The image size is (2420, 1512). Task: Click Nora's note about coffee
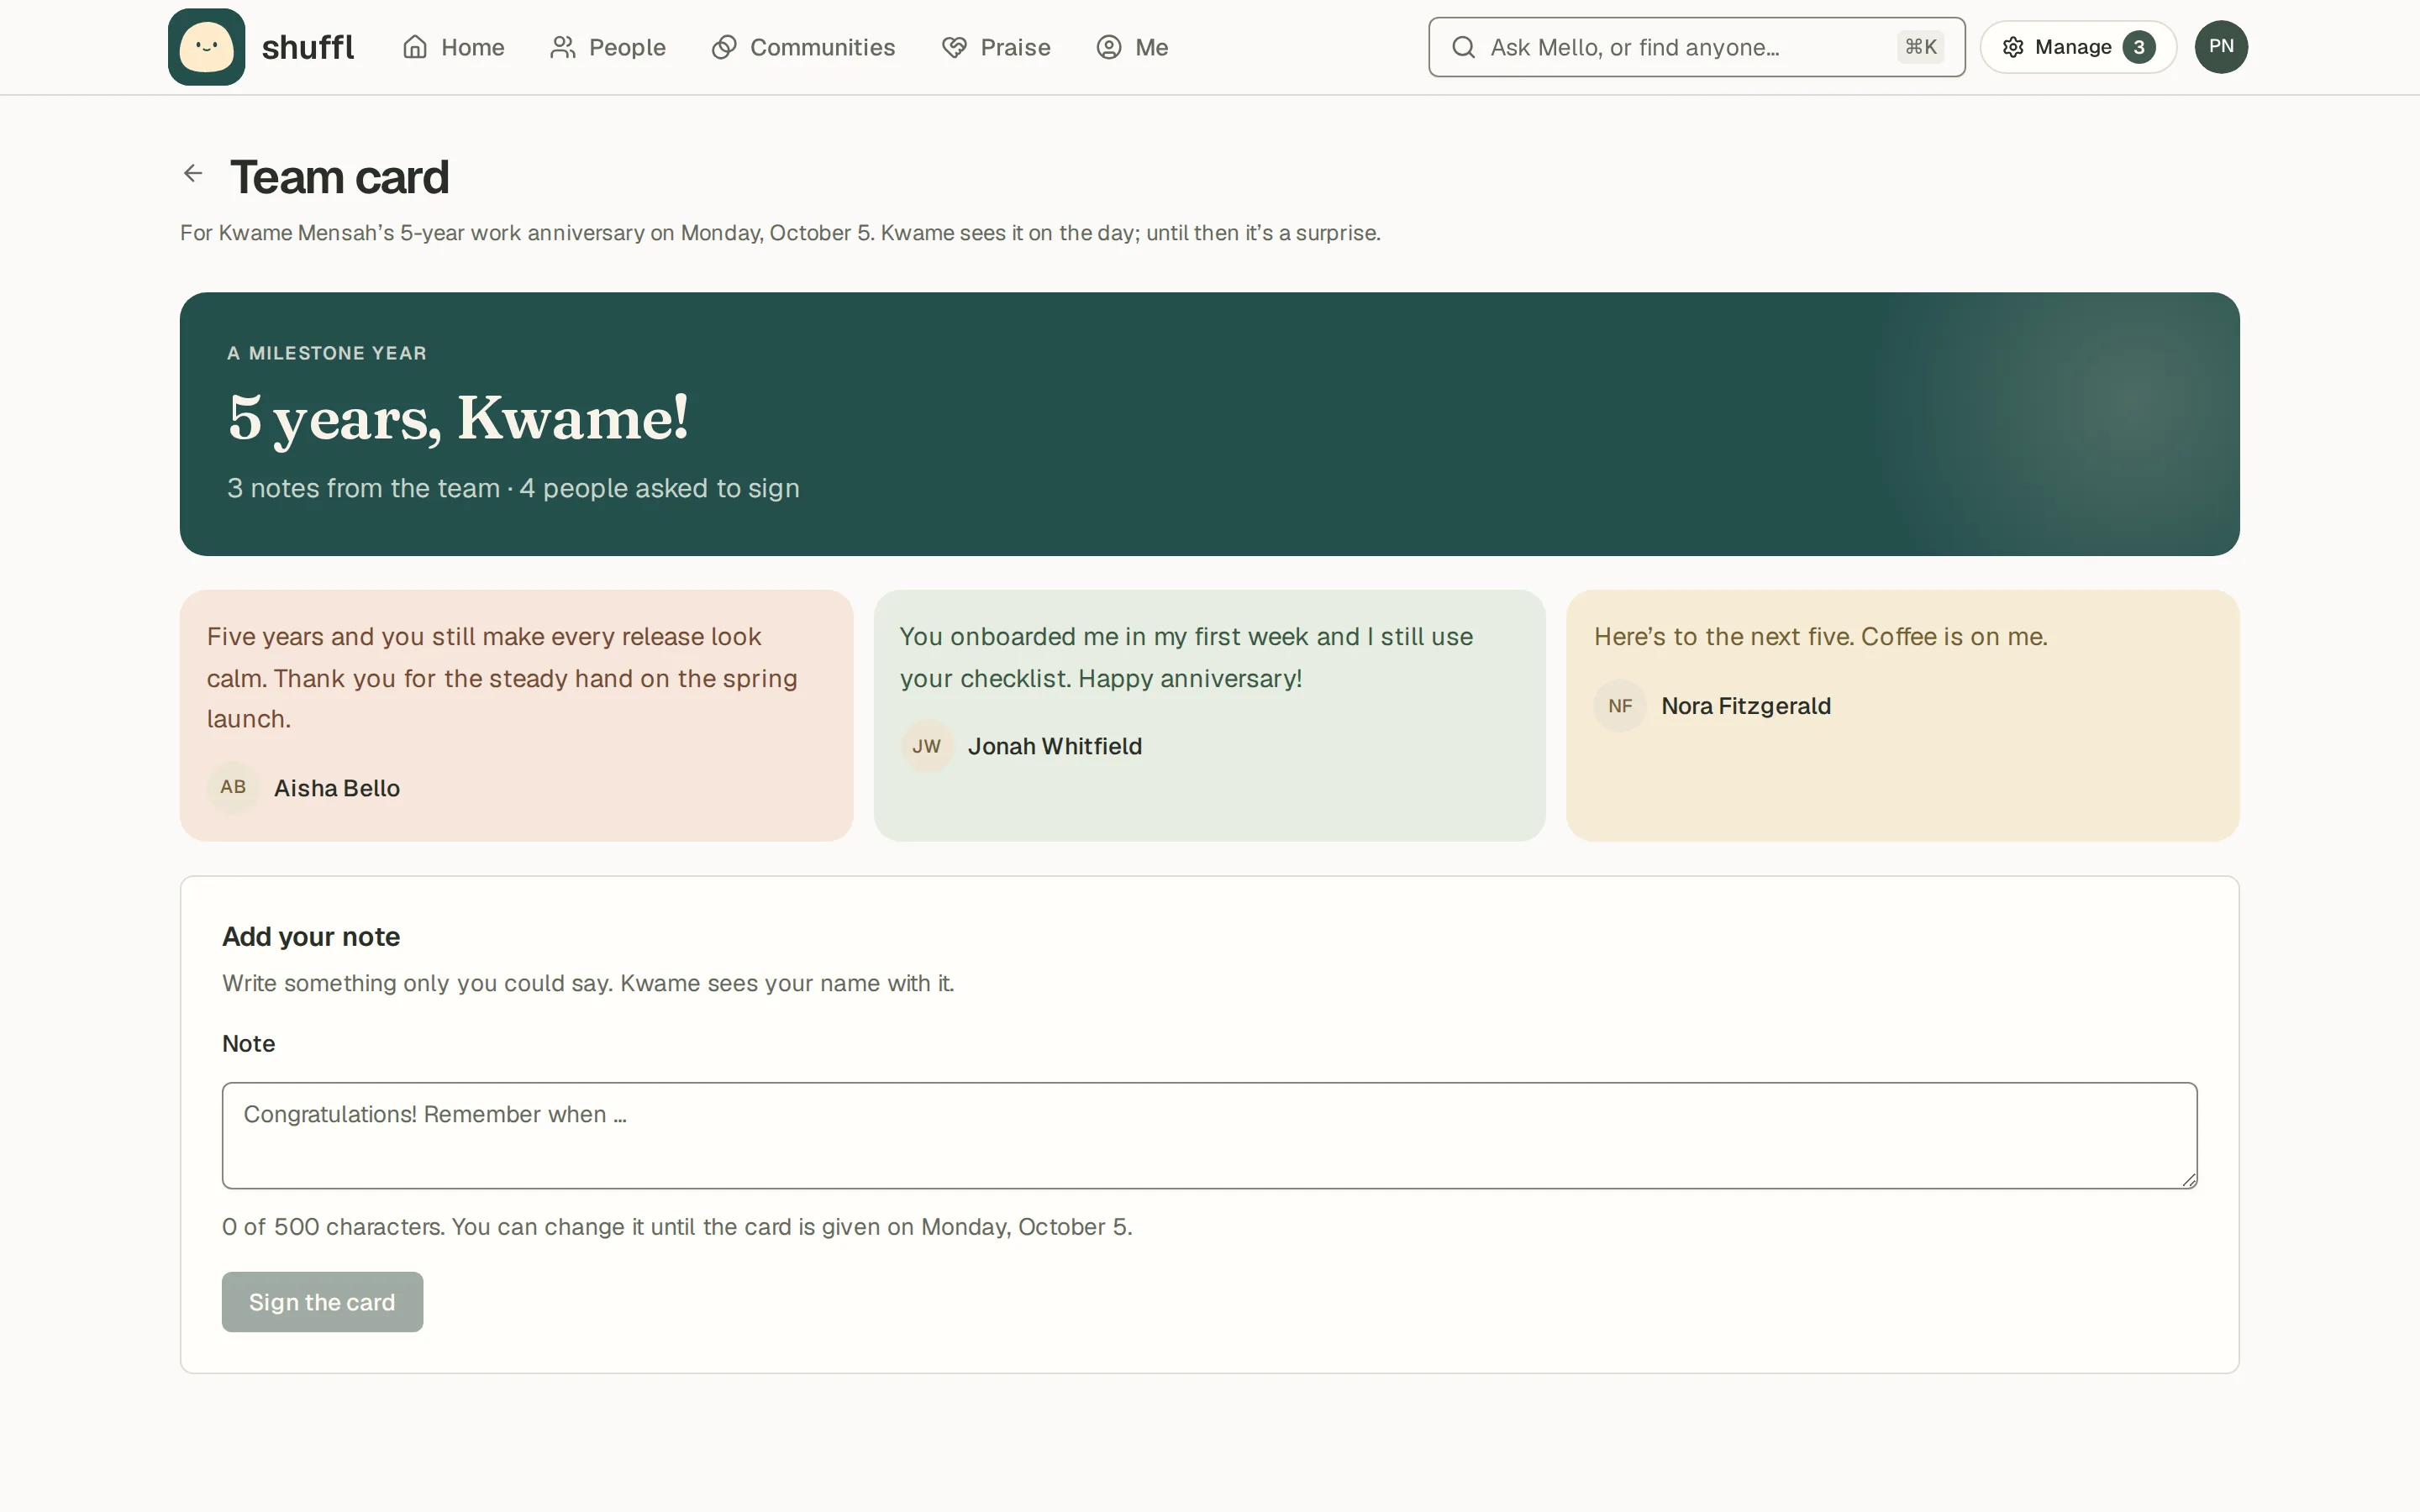coord(1821,637)
